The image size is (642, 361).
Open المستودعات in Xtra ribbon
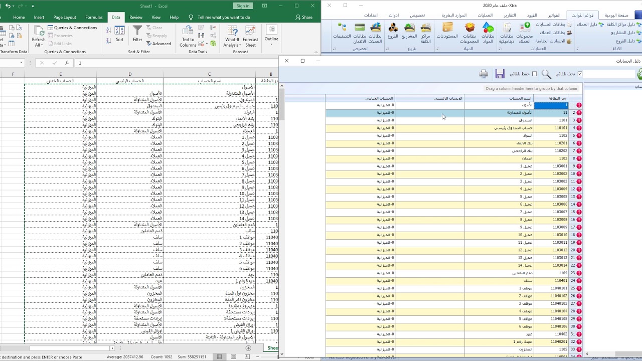(x=447, y=30)
